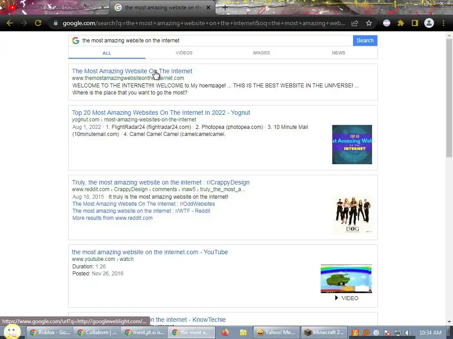Click the magnifier tray icon
453x339 pixels.
click(366, 333)
